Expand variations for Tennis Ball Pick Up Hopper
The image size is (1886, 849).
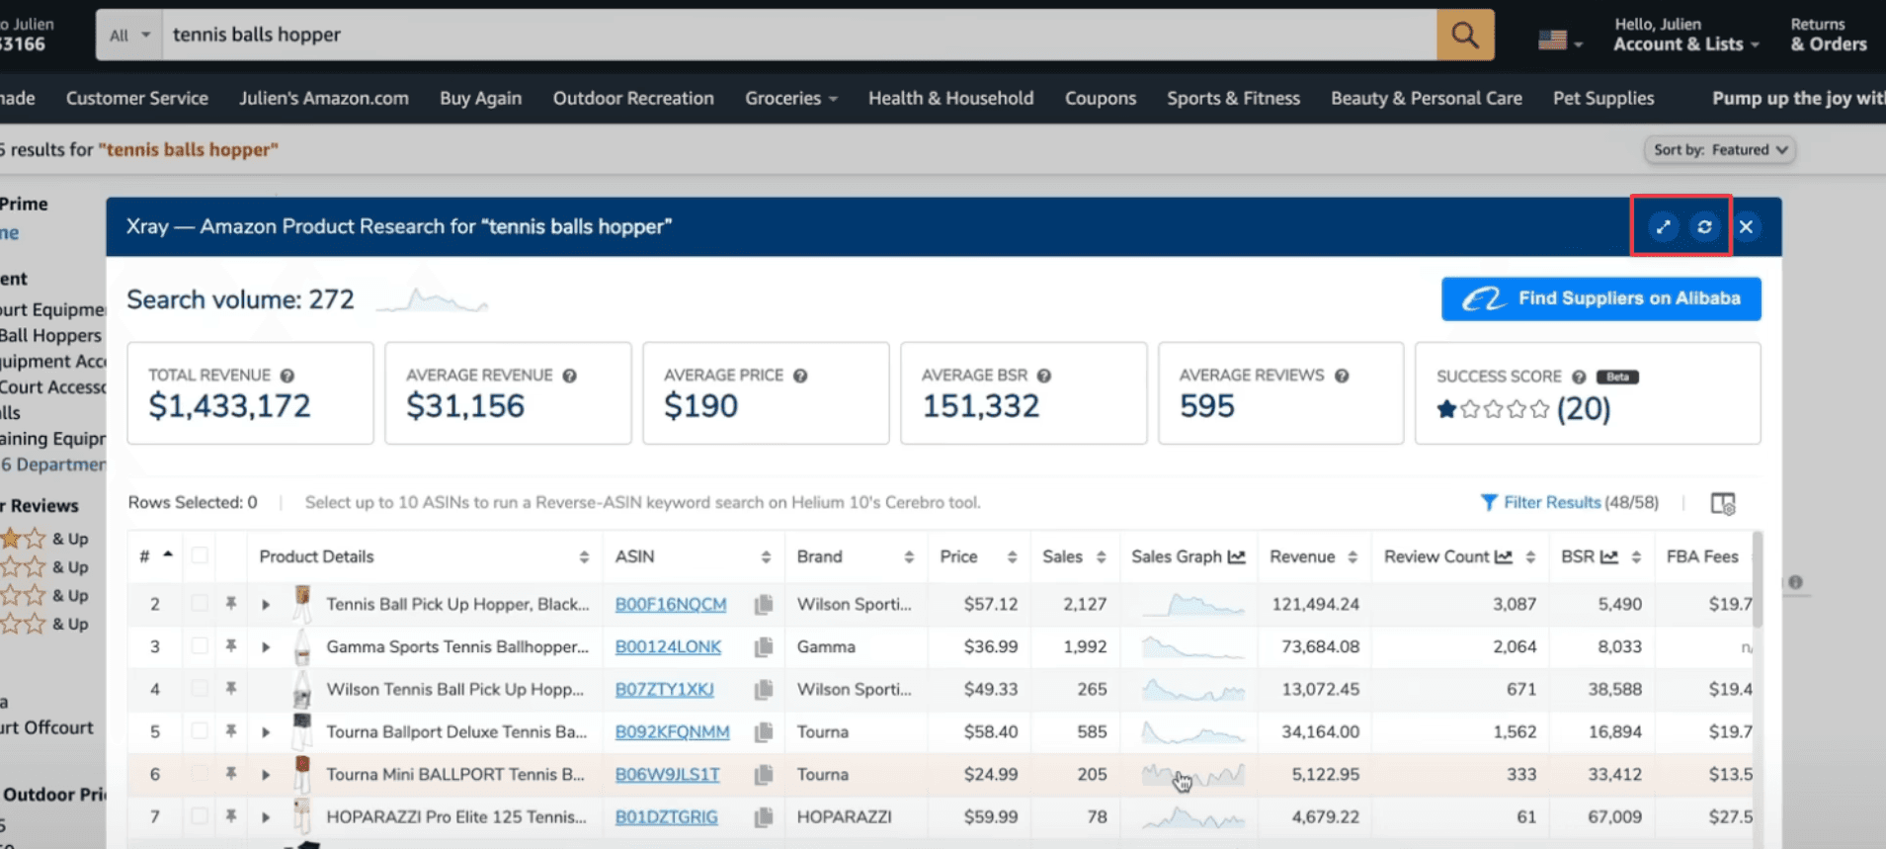[x=266, y=605]
